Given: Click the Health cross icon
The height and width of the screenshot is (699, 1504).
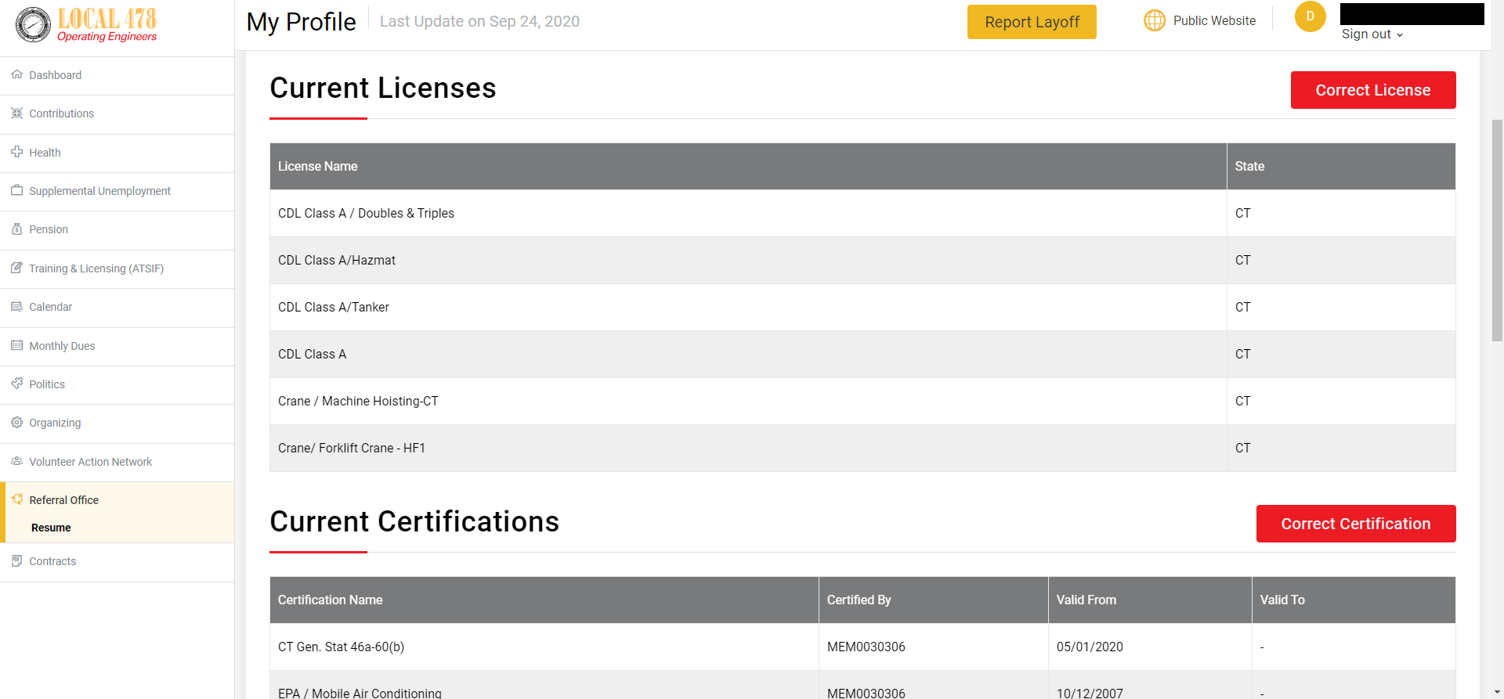Looking at the screenshot, I should coord(16,152).
